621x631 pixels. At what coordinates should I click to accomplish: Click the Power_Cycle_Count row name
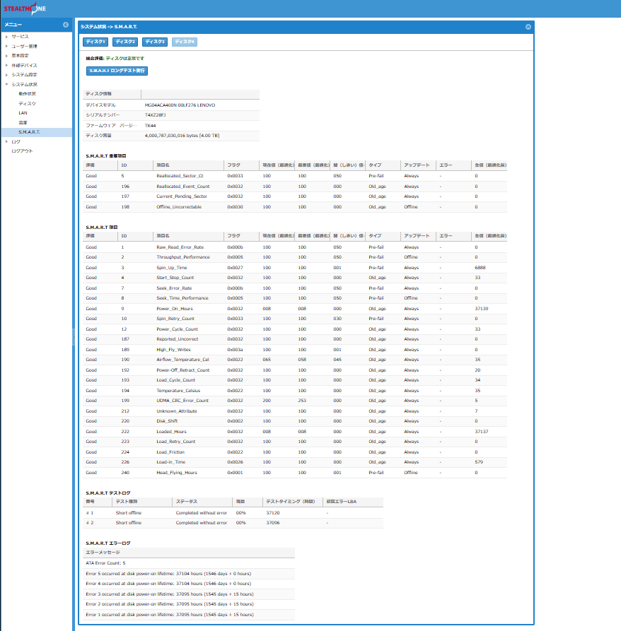tap(178, 329)
